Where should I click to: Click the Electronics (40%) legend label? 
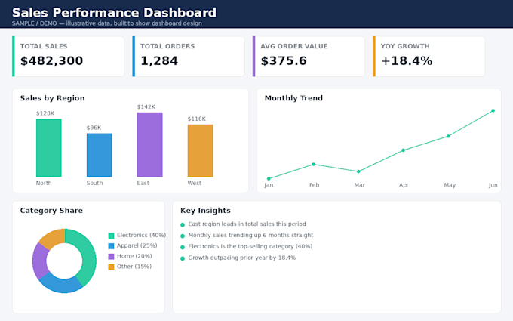tap(141, 235)
